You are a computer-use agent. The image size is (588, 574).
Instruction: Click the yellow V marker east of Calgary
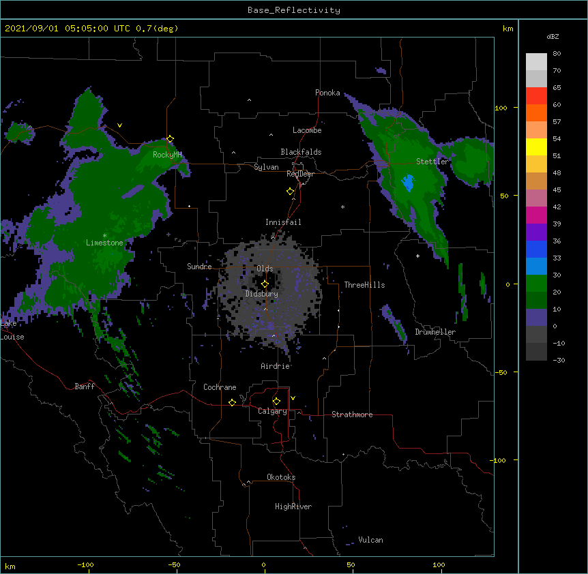pyautogui.click(x=293, y=398)
